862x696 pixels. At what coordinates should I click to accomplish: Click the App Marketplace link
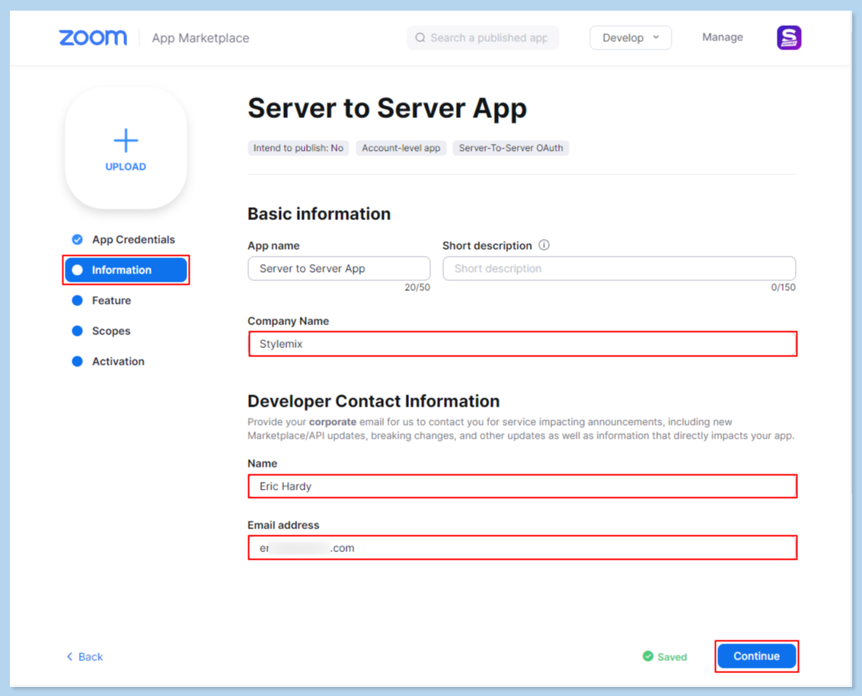pyautogui.click(x=200, y=38)
